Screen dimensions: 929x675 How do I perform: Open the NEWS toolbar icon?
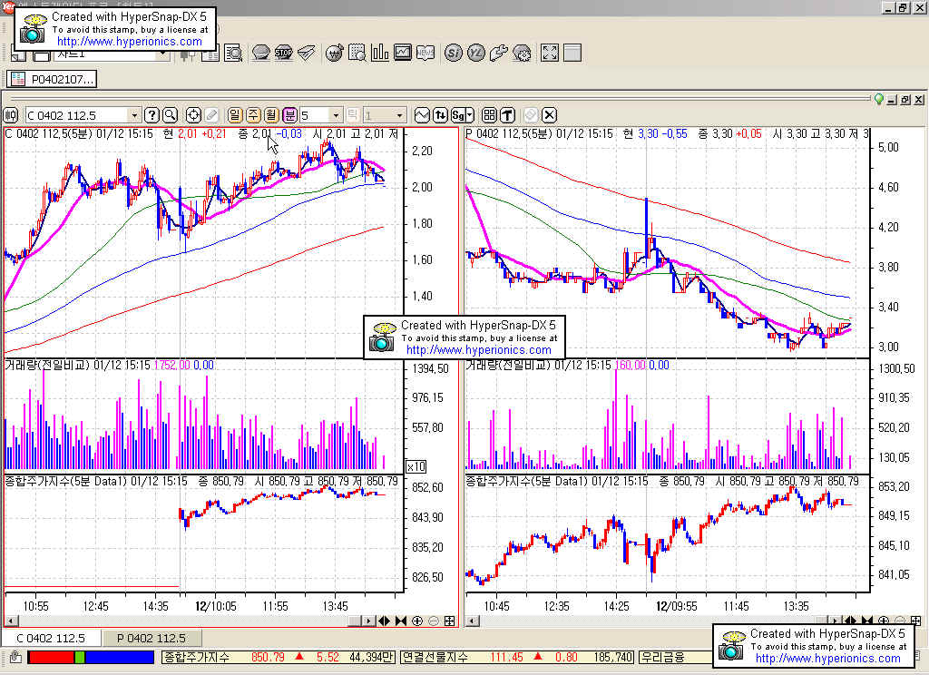point(425,53)
